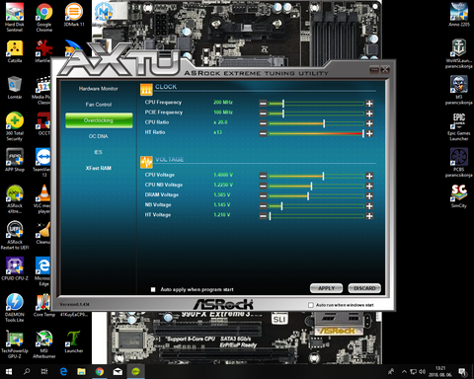Open File Explorer from taskbar
474x379 pixels.
coord(81,372)
